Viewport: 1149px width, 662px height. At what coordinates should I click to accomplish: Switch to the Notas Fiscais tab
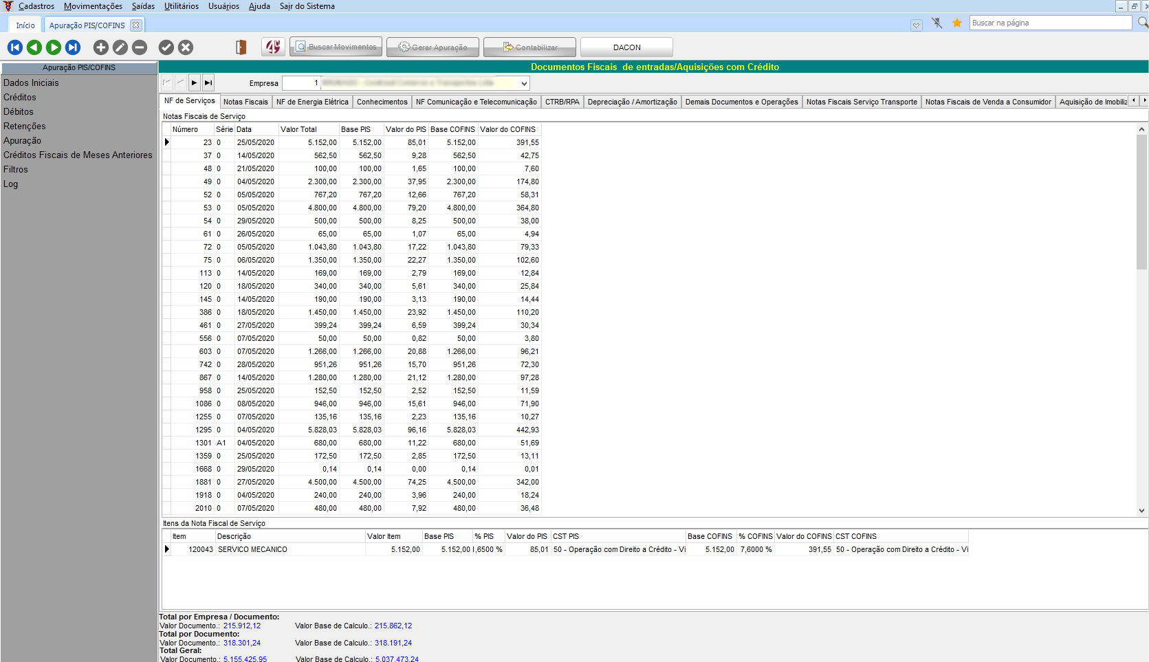pyautogui.click(x=245, y=102)
